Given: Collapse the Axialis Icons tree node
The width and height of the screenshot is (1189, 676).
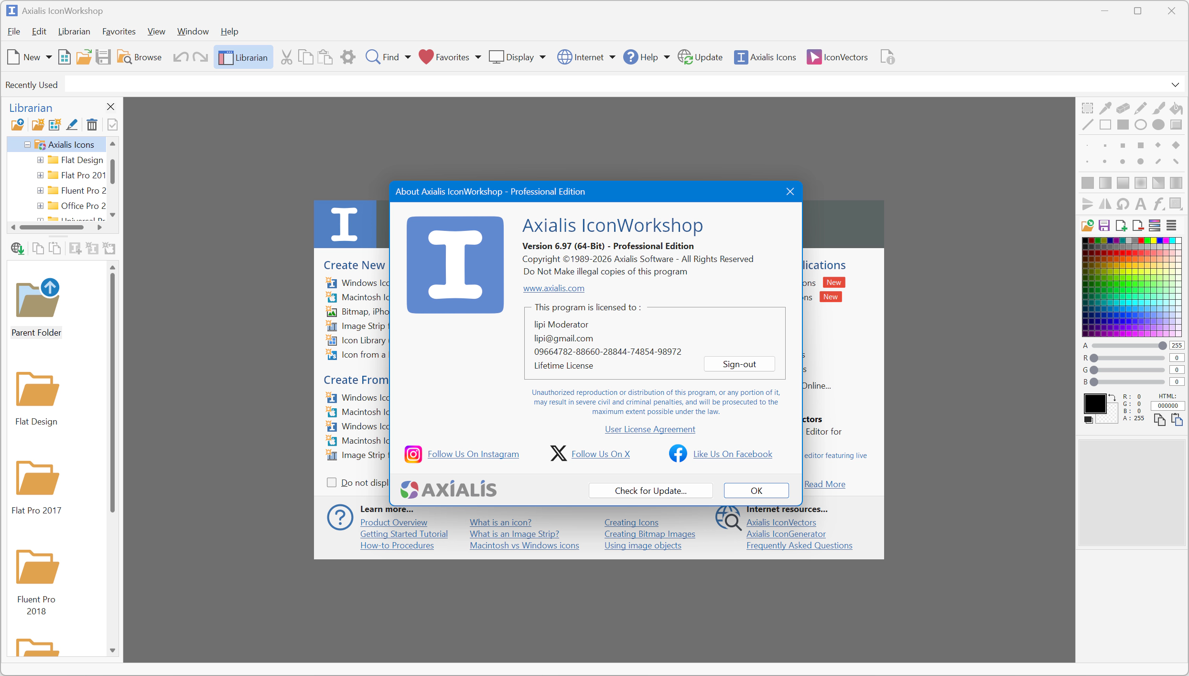Looking at the screenshot, I should tap(27, 145).
